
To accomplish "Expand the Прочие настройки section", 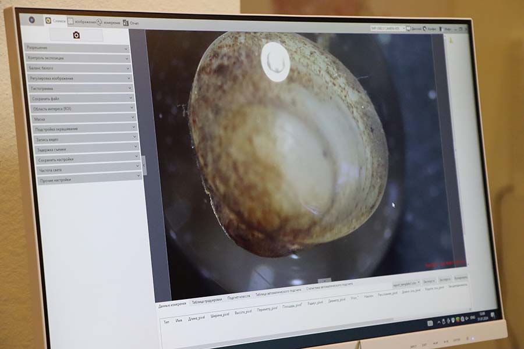I will point(90,180).
